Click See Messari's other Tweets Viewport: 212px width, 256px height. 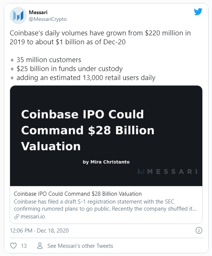(80, 246)
